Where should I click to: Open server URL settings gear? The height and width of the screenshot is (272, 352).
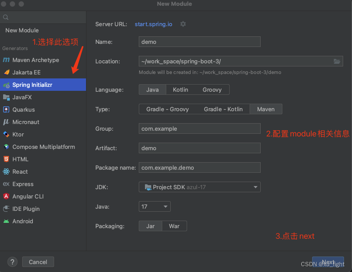click(183, 24)
